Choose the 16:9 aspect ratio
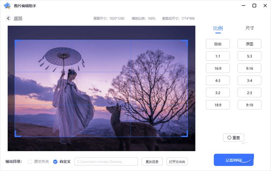 pos(218,68)
